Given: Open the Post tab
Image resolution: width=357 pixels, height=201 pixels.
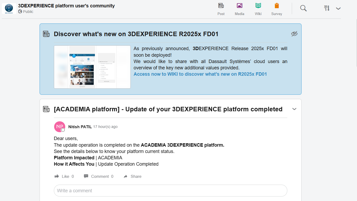Looking at the screenshot, I should (x=221, y=9).
